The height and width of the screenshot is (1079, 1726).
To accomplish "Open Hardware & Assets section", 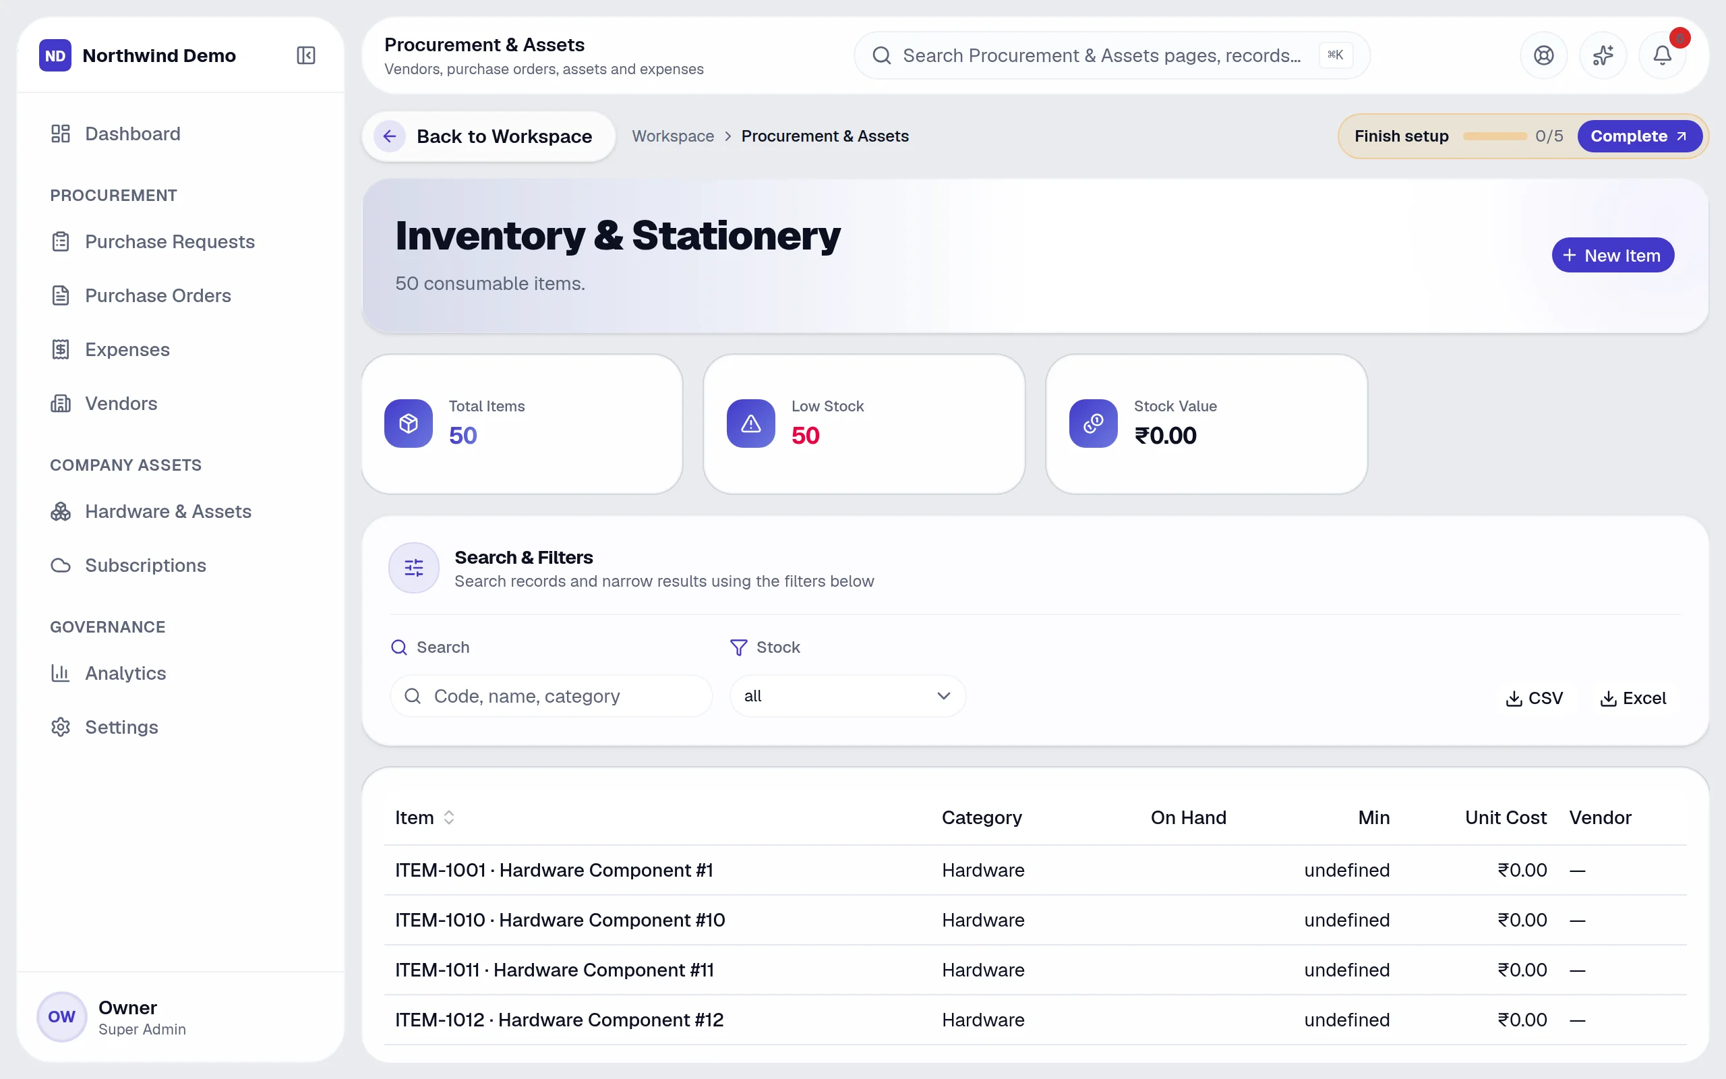I will click(181, 511).
